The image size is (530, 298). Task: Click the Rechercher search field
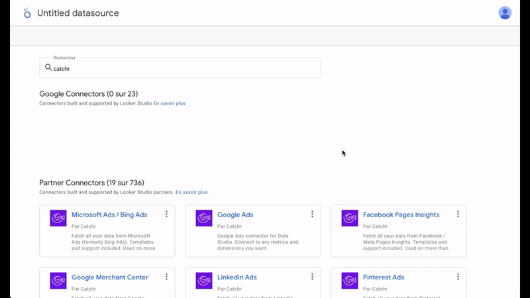pyautogui.click(x=185, y=68)
